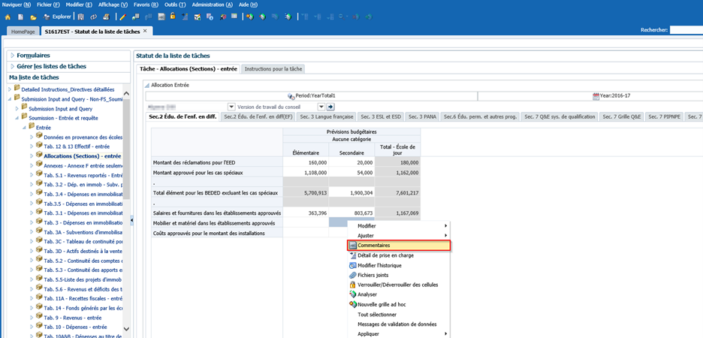Expand Gérer les listes de tâches section
Viewport: 703px width, 338px height.
[51, 66]
